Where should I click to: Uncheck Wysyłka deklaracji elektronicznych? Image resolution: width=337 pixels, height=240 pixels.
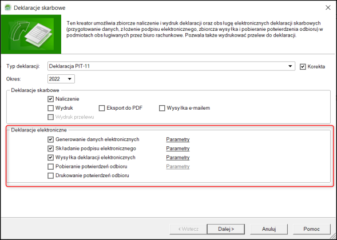pos(50,158)
